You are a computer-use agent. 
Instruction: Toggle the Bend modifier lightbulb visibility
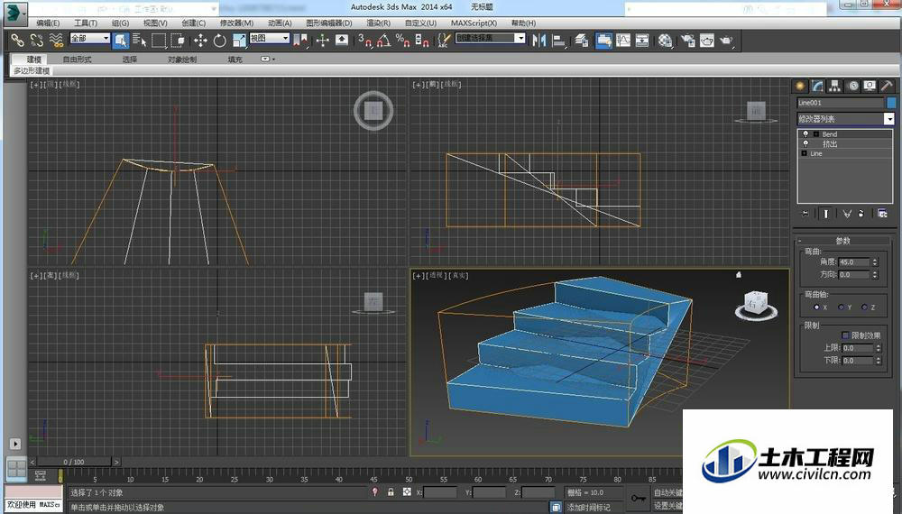(805, 134)
